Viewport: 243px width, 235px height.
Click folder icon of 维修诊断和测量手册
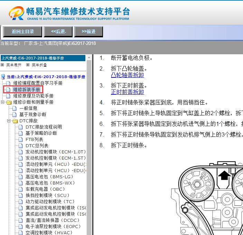(9, 102)
